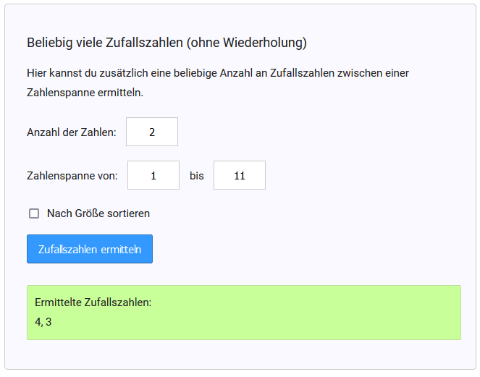Viewport: 480px width, 377px height.
Task: Click the Zahlenspanne von: label
Action: [x=72, y=176]
